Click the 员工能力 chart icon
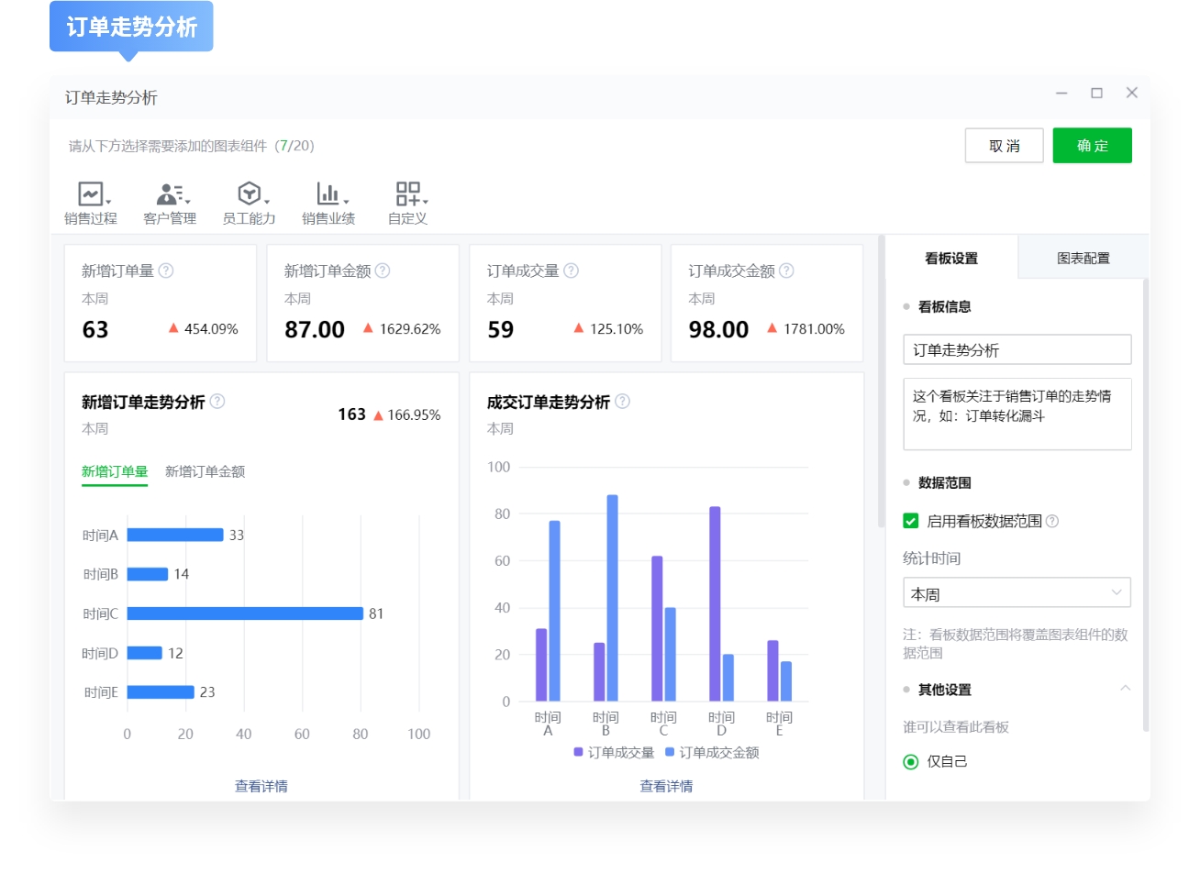This screenshot has width=1200, height=873. click(248, 194)
